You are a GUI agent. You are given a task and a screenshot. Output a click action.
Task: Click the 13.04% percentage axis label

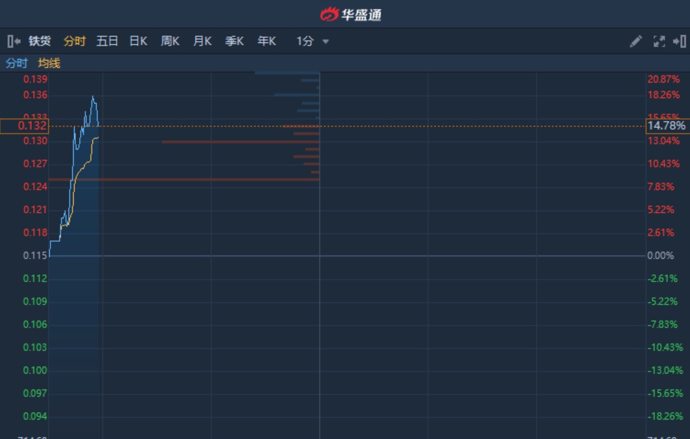(x=664, y=141)
